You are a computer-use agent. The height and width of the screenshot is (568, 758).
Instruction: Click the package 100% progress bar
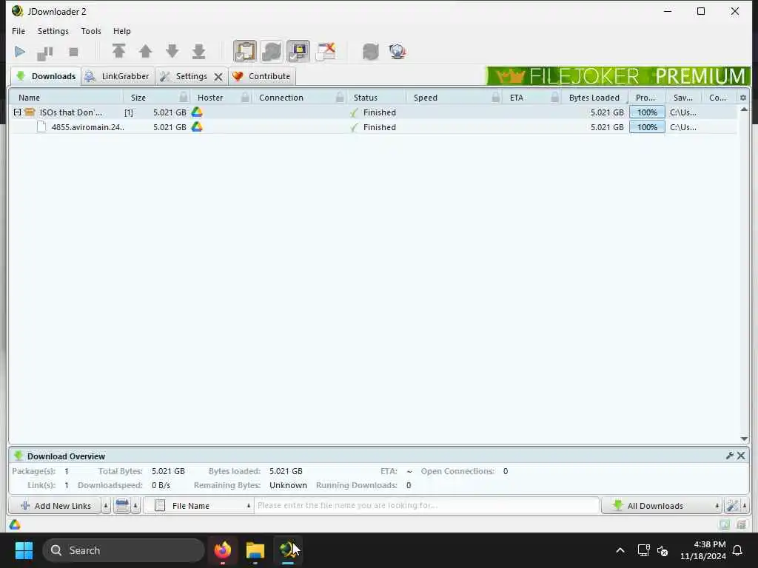647,112
